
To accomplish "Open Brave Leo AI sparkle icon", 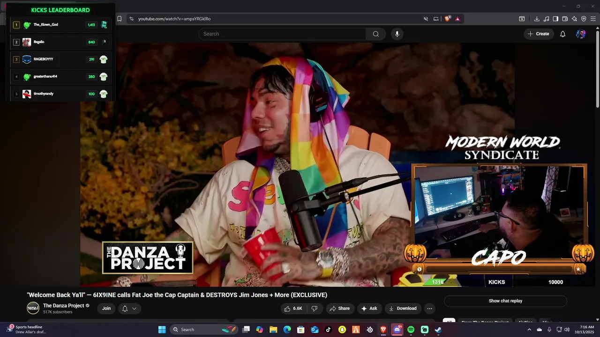I will [x=574, y=19].
